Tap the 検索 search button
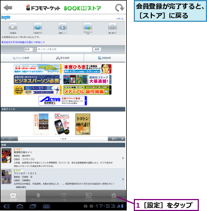This screenshot has width=207, height=211. (x=97, y=49)
